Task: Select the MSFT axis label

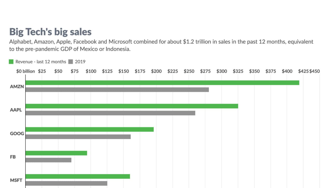Action: 16,180
